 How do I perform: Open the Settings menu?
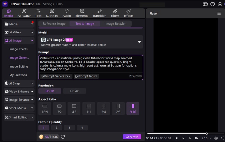click(48, 4)
